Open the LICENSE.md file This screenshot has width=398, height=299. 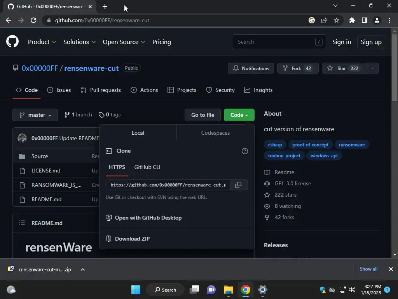[x=46, y=171]
